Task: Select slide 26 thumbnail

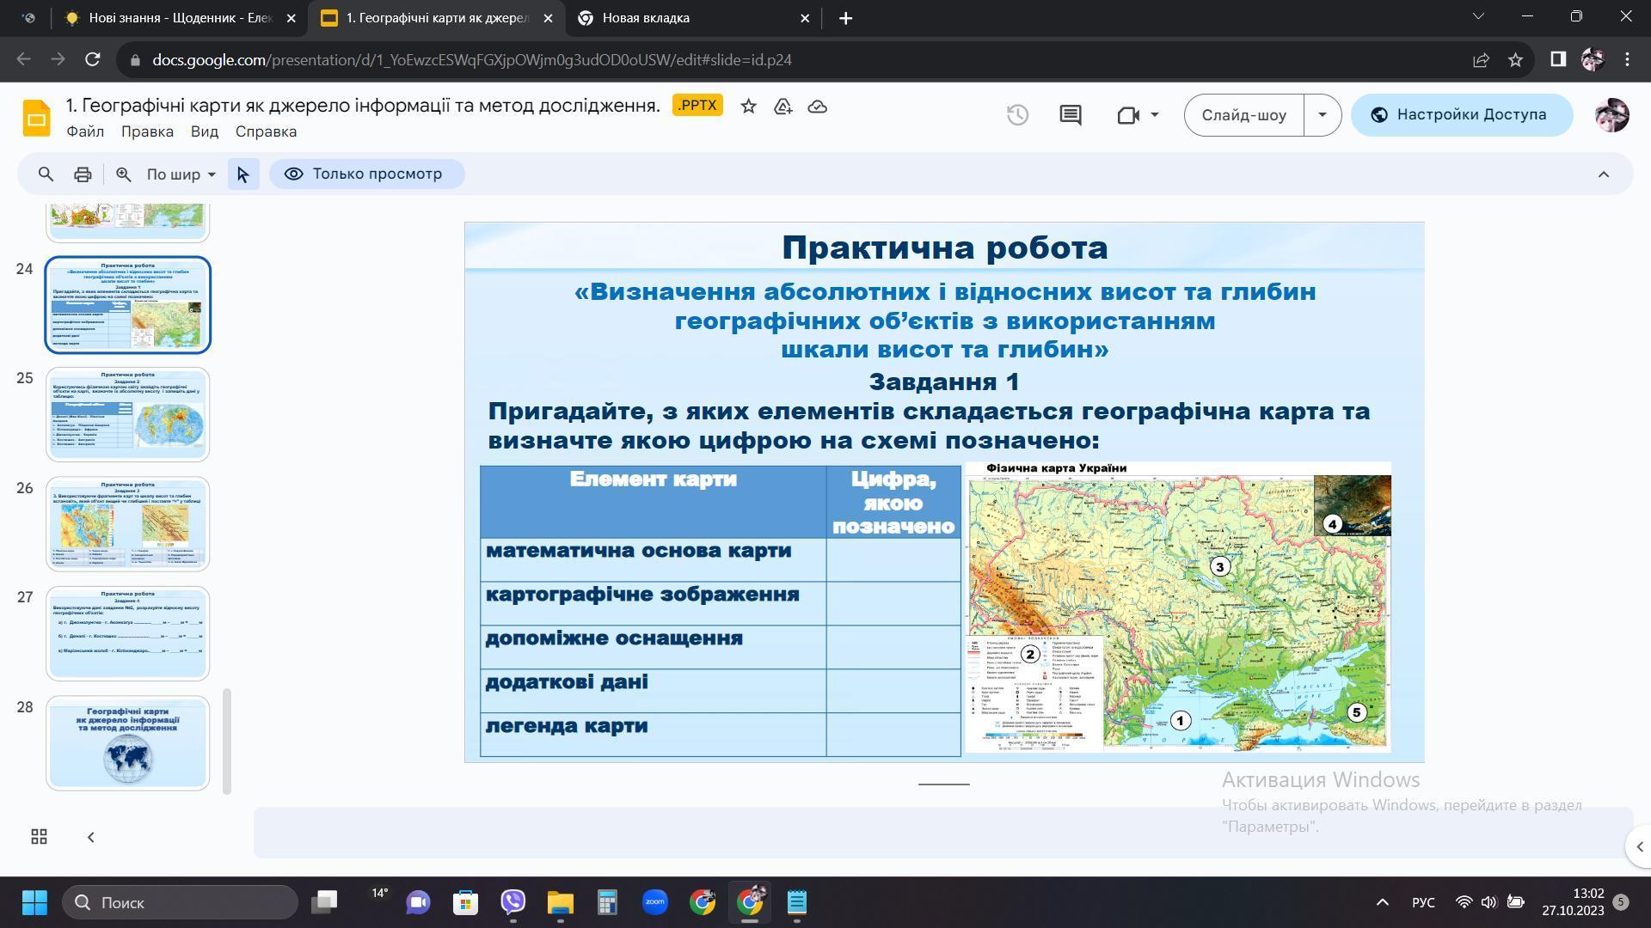Action: click(127, 524)
